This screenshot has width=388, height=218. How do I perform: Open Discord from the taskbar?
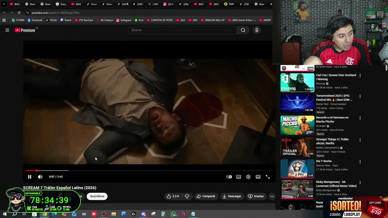(x=143, y=214)
